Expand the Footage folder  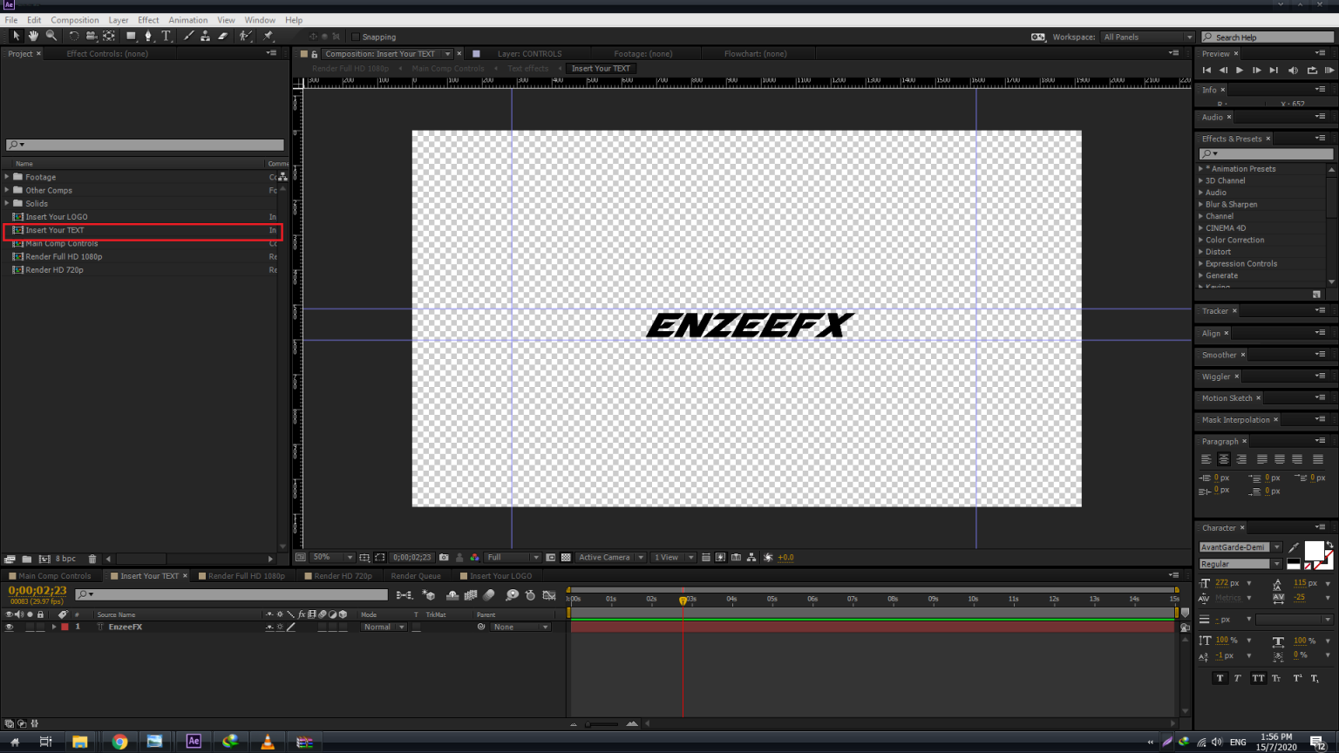click(7, 177)
